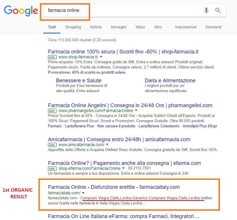Screen dimensions: 237x220
Task: Click the farmaciaitaly.com/ green URL
Action: pos(64,193)
